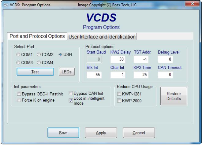The height and width of the screenshot is (145, 202).
Task: Click the Init parameters group label
Action: pyautogui.click(x=27, y=87)
